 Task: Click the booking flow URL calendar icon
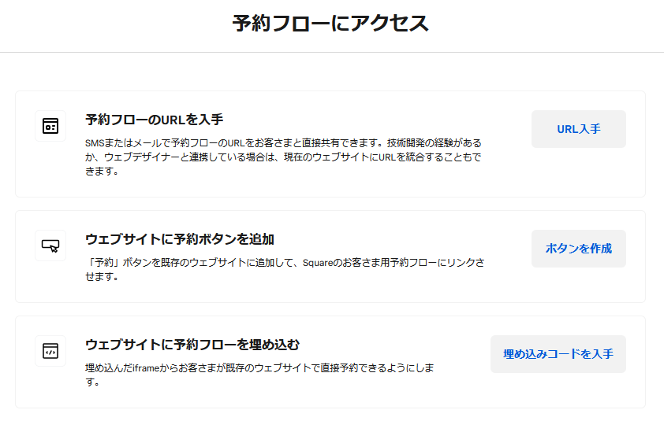coord(50,126)
